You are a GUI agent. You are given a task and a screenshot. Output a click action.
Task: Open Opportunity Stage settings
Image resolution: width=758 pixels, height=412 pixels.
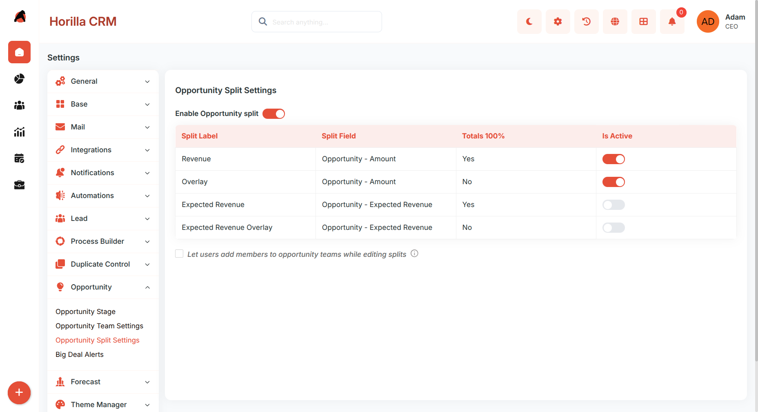pos(85,312)
